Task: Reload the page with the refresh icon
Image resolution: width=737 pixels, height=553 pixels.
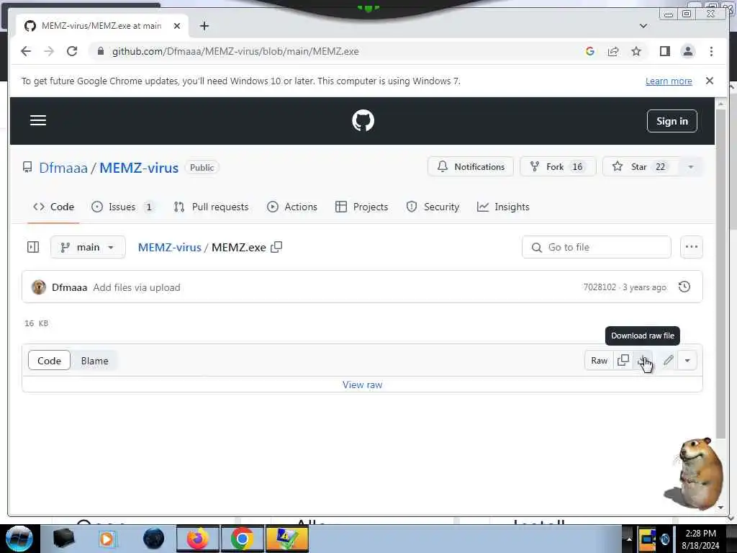Action: (72, 51)
